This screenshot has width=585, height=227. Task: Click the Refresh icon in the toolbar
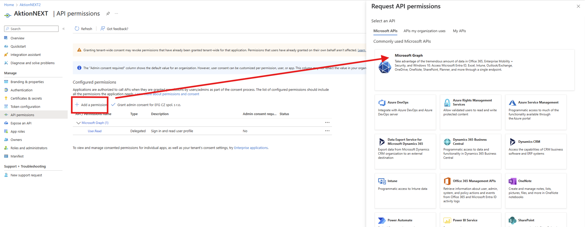[77, 29]
